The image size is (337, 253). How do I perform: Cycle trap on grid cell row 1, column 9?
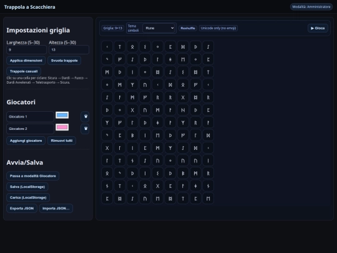(208, 47)
